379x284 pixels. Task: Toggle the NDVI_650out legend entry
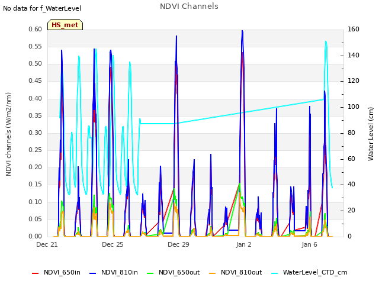pyautogui.click(x=173, y=272)
